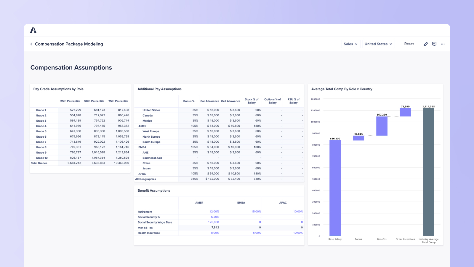Open the edit pencil icon

pyautogui.click(x=426, y=44)
